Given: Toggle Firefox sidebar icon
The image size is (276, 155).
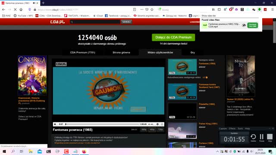Looking at the screenshot, I should pyautogui.click(x=219, y=9).
